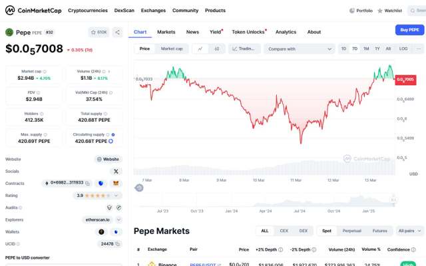
Task: Click the share icon beside Pepe title
Action: pyautogui.click(x=117, y=32)
